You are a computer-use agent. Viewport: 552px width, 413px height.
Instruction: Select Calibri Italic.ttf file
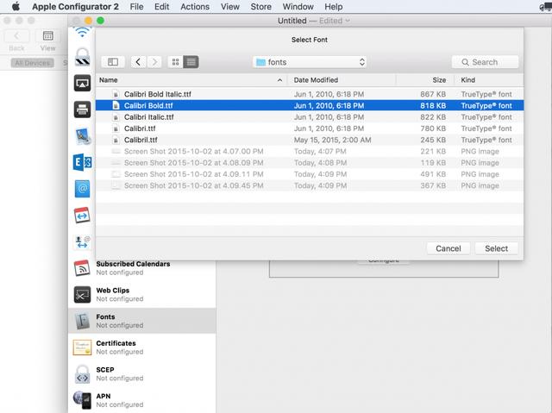(x=310, y=117)
